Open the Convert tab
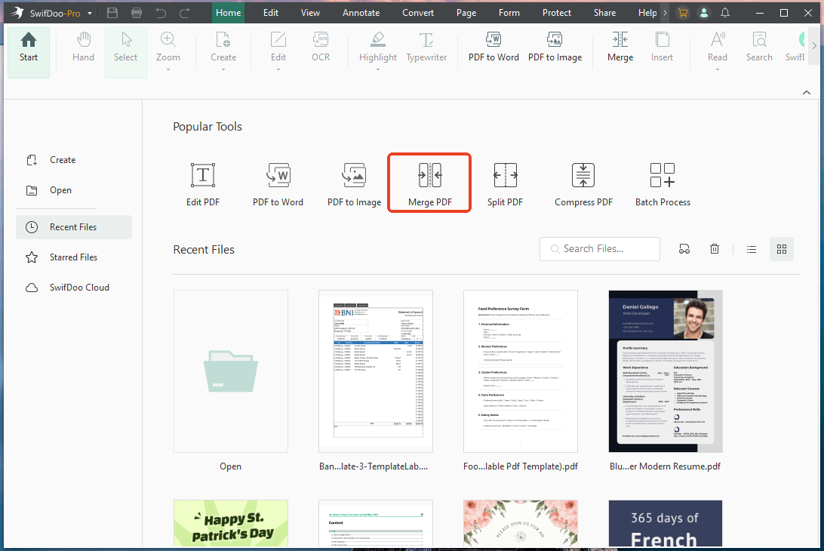Viewport: 824px width, 551px height. coord(418,13)
